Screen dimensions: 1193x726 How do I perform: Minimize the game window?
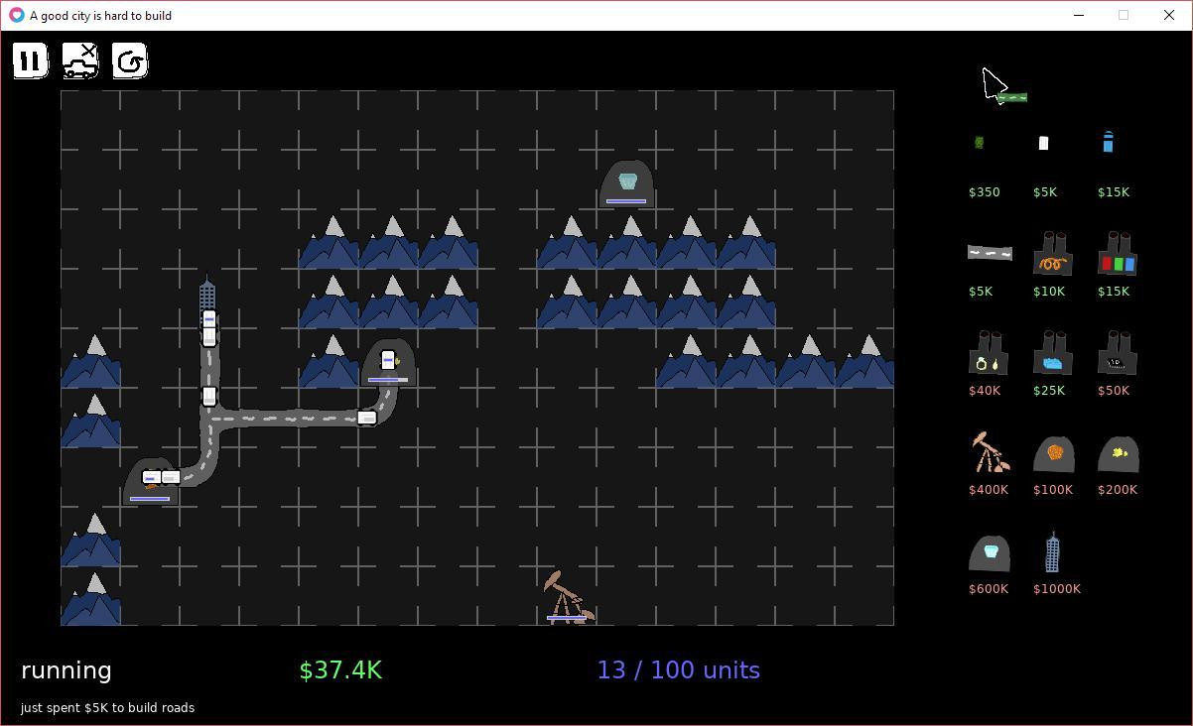(1079, 15)
